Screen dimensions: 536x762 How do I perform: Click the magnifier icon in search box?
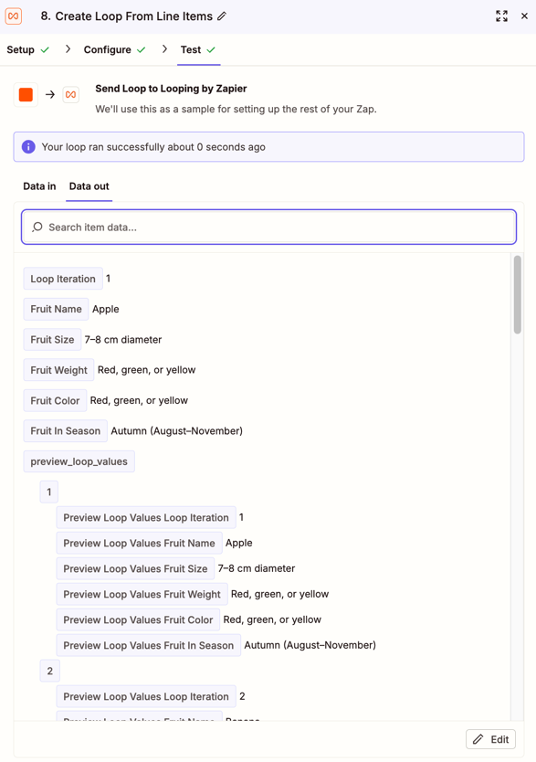pos(37,227)
